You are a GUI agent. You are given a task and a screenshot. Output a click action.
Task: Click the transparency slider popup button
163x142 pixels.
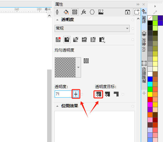(76, 94)
